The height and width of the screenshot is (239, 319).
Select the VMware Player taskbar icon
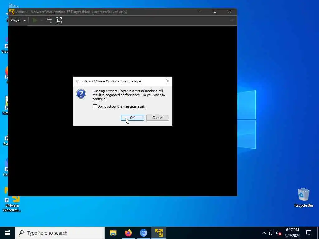159,233
